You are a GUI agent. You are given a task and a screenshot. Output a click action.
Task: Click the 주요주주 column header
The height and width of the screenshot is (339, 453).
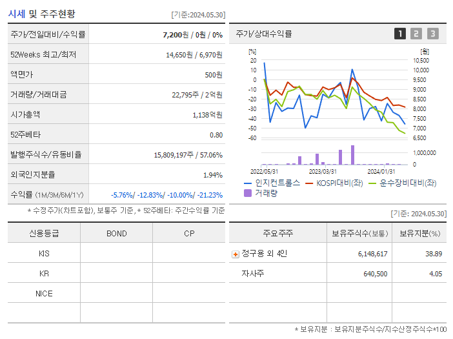[x=278, y=233]
